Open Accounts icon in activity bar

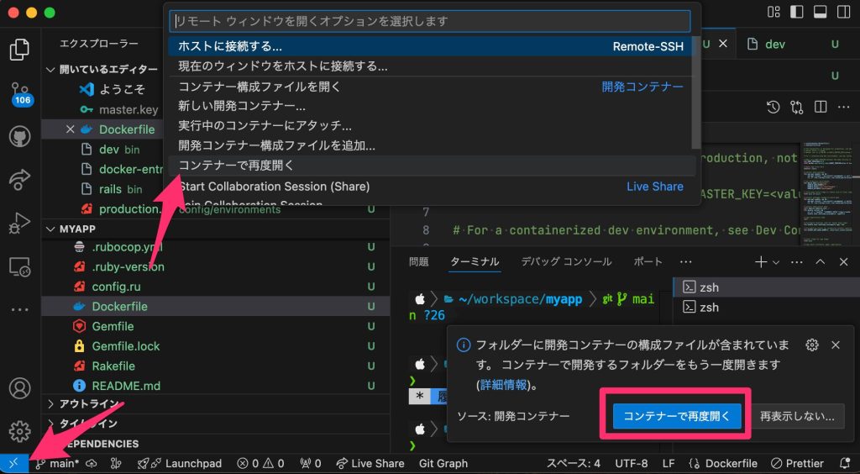tap(20, 388)
